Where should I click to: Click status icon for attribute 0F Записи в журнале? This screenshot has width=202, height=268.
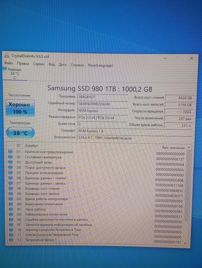point(11,224)
